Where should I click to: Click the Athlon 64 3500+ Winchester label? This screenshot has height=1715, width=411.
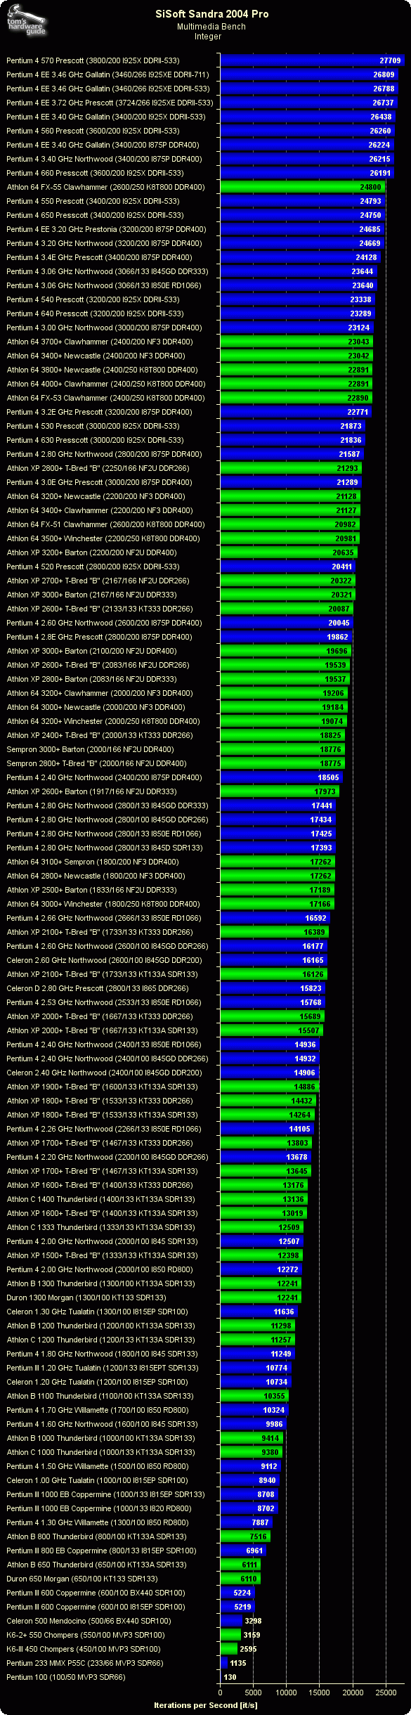pos(103,538)
